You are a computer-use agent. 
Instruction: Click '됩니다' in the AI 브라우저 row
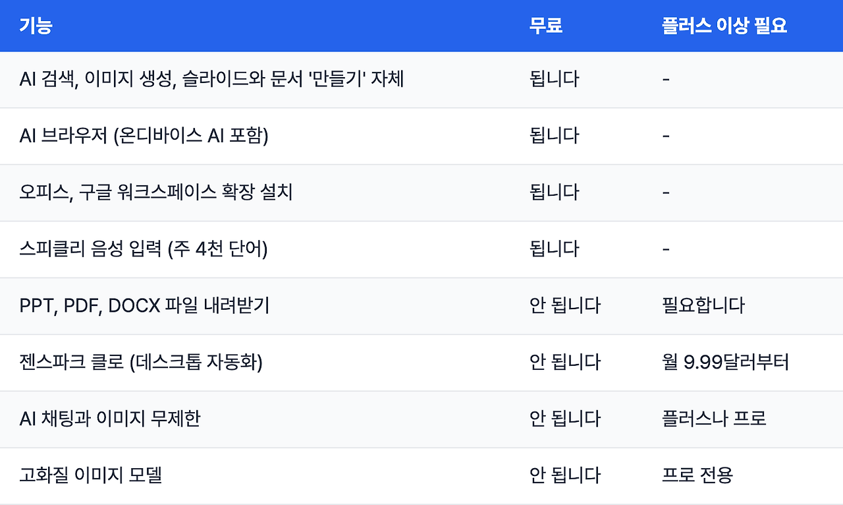[x=555, y=136]
